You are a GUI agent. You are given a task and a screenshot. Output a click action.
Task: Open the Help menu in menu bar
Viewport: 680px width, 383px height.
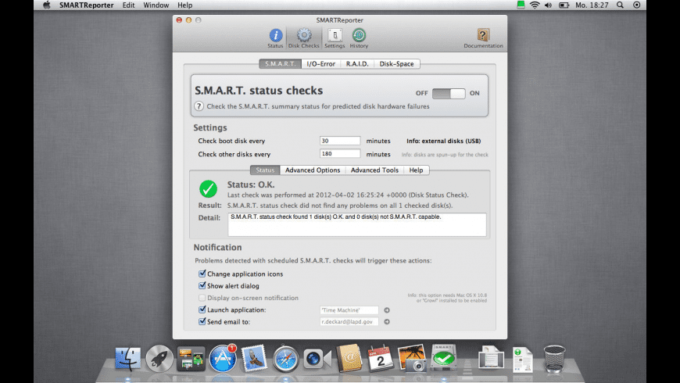coord(184,5)
